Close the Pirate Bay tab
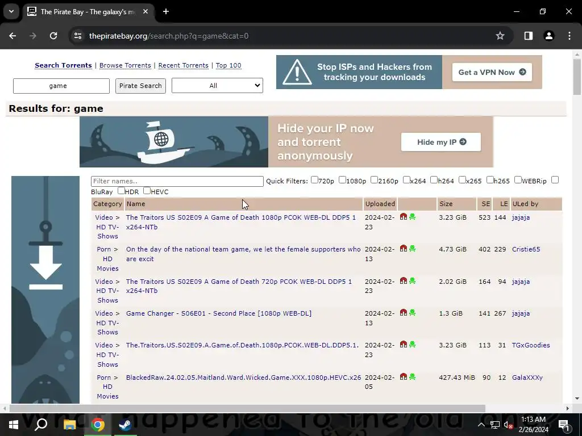 (x=145, y=11)
